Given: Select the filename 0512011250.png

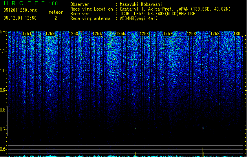Looking at the screenshot, I should coord(20,10).
